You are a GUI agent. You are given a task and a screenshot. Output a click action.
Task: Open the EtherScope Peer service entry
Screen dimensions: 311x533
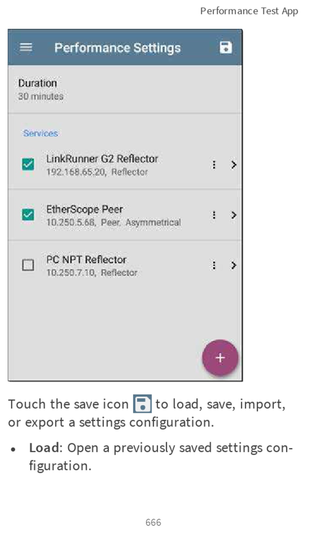tap(125, 215)
